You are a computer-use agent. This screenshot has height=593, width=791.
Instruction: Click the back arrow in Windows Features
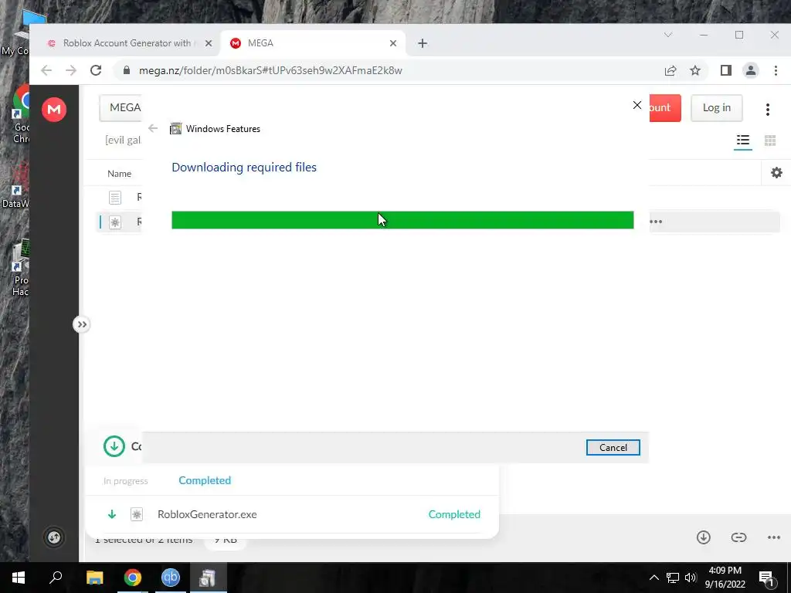click(x=153, y=129)
